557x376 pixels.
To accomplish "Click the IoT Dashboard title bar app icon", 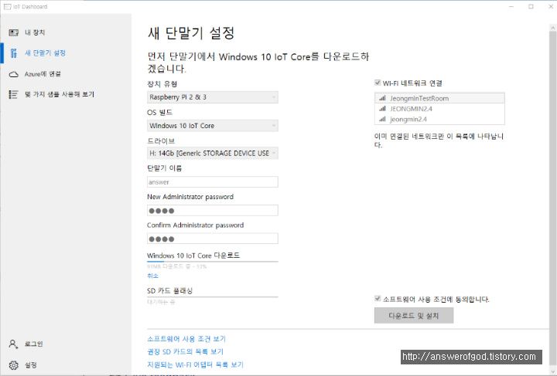I will [7, 7].
